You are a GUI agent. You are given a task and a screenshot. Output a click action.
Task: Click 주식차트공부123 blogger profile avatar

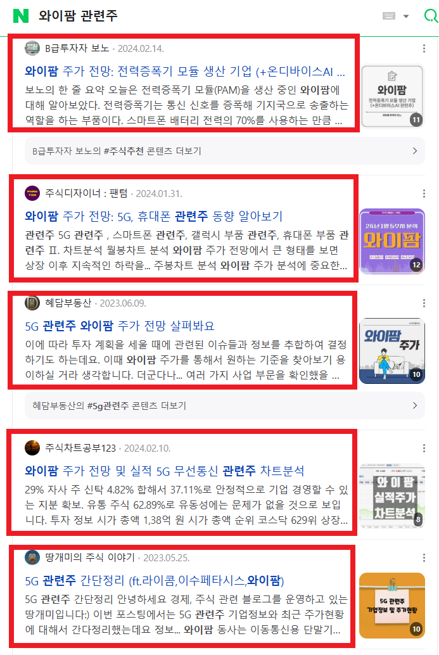tap(32, 448)
